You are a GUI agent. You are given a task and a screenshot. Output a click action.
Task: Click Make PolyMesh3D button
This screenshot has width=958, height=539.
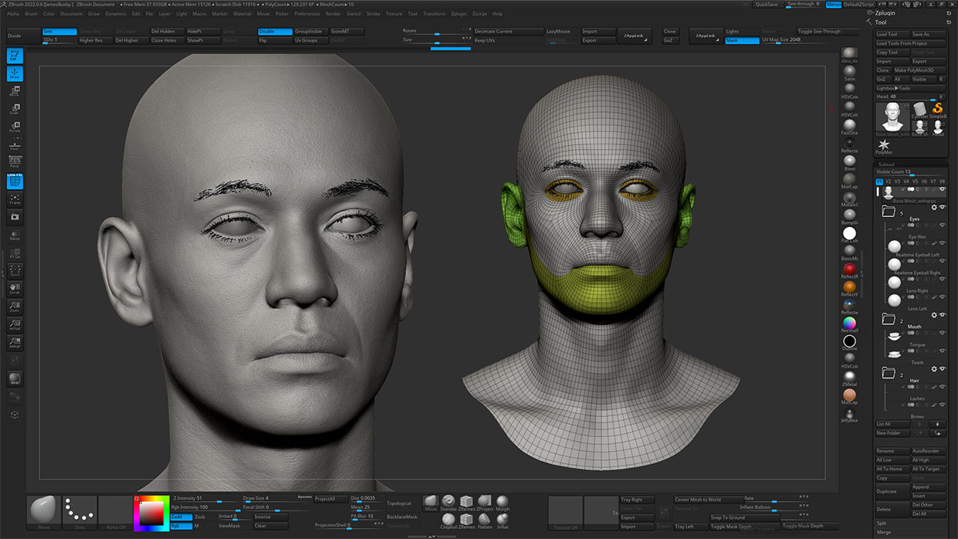pos(919,70)
